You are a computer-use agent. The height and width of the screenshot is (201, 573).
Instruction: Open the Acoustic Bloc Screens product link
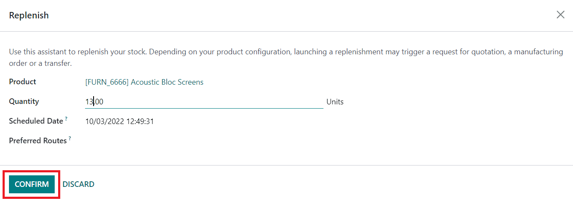click(x=144, y=82)
